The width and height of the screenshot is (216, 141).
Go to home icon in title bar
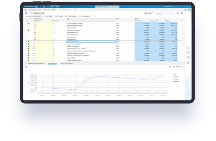point(41,7)
